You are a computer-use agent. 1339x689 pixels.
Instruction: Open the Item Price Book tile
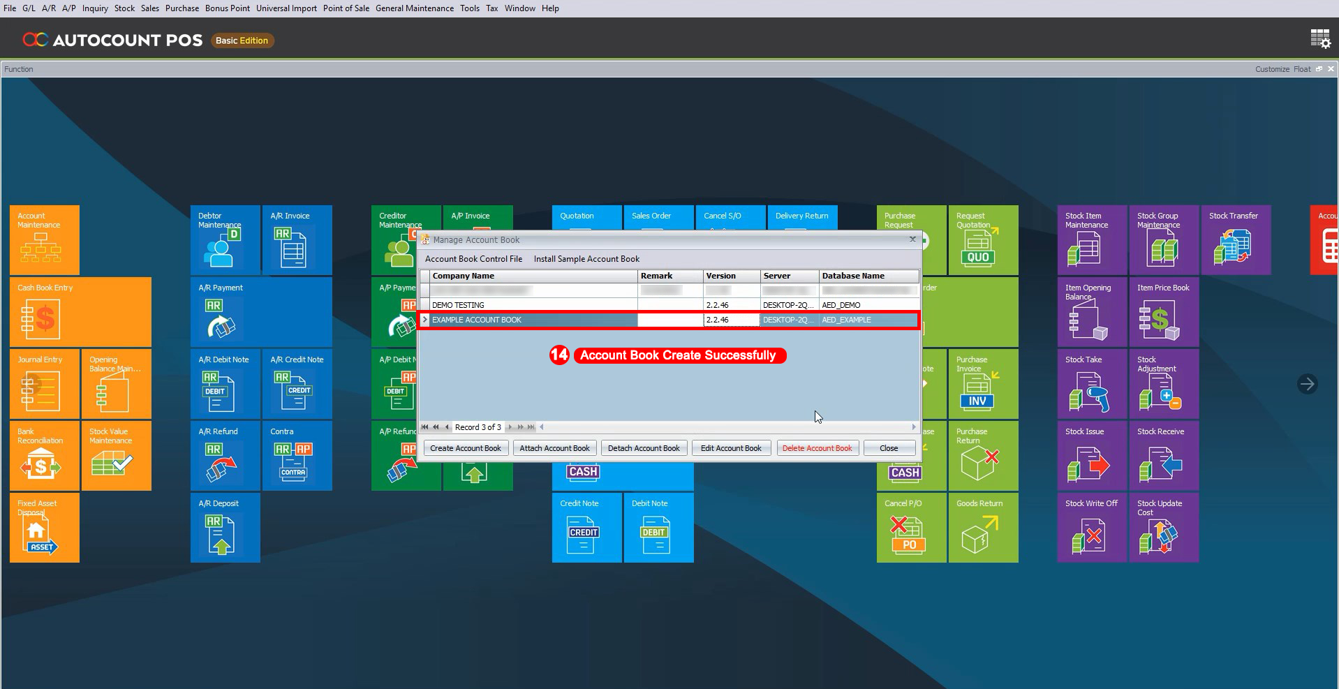click(1164, 311)
